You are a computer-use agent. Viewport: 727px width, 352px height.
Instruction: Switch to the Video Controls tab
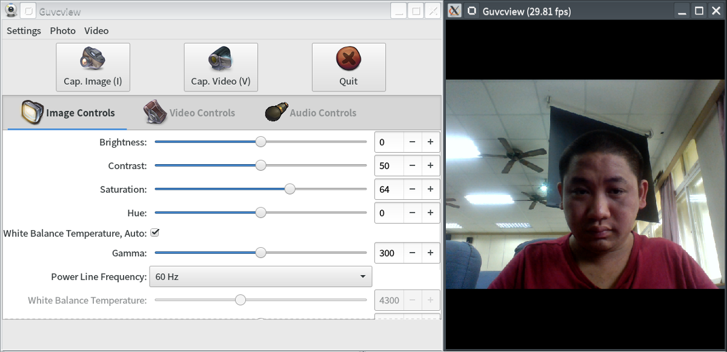(x=188, y=113)
